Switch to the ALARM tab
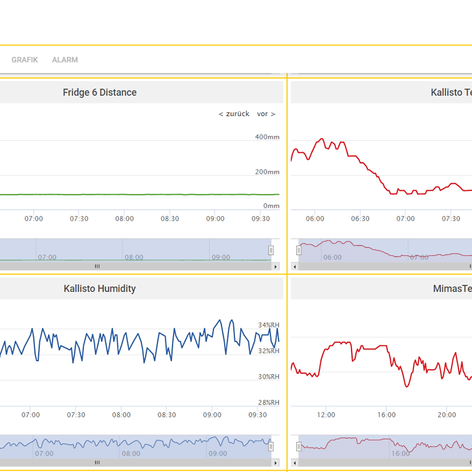Viewport: 472px width, 472px height. 65,60
